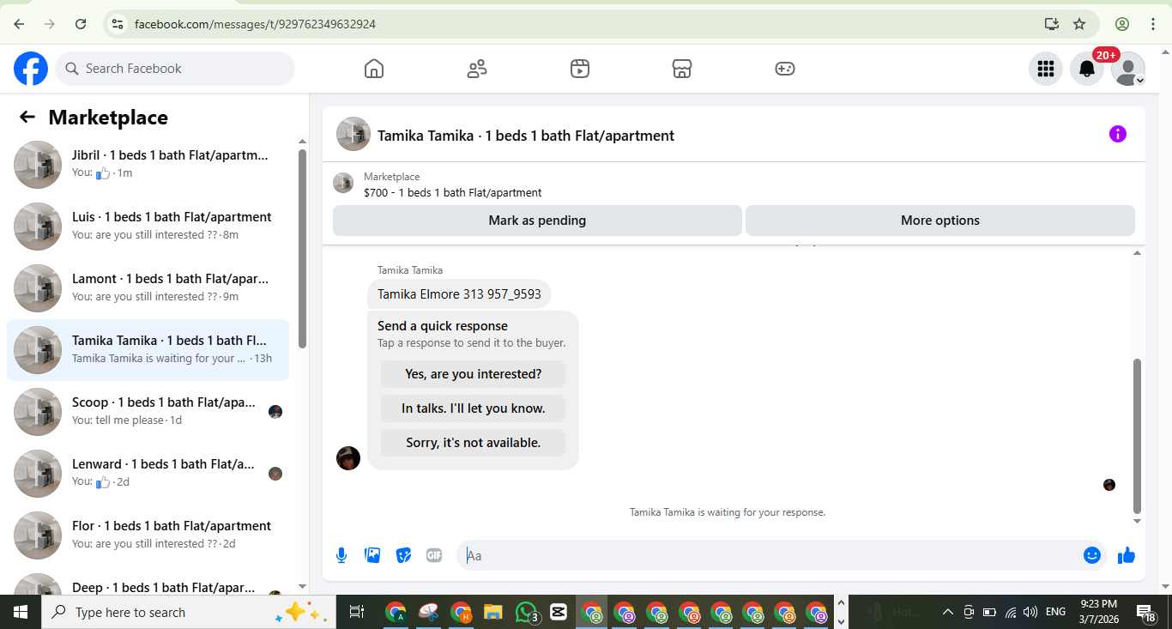Click the "Tamika Elmore 313 957_9593" message

click(x=459, y=294)
